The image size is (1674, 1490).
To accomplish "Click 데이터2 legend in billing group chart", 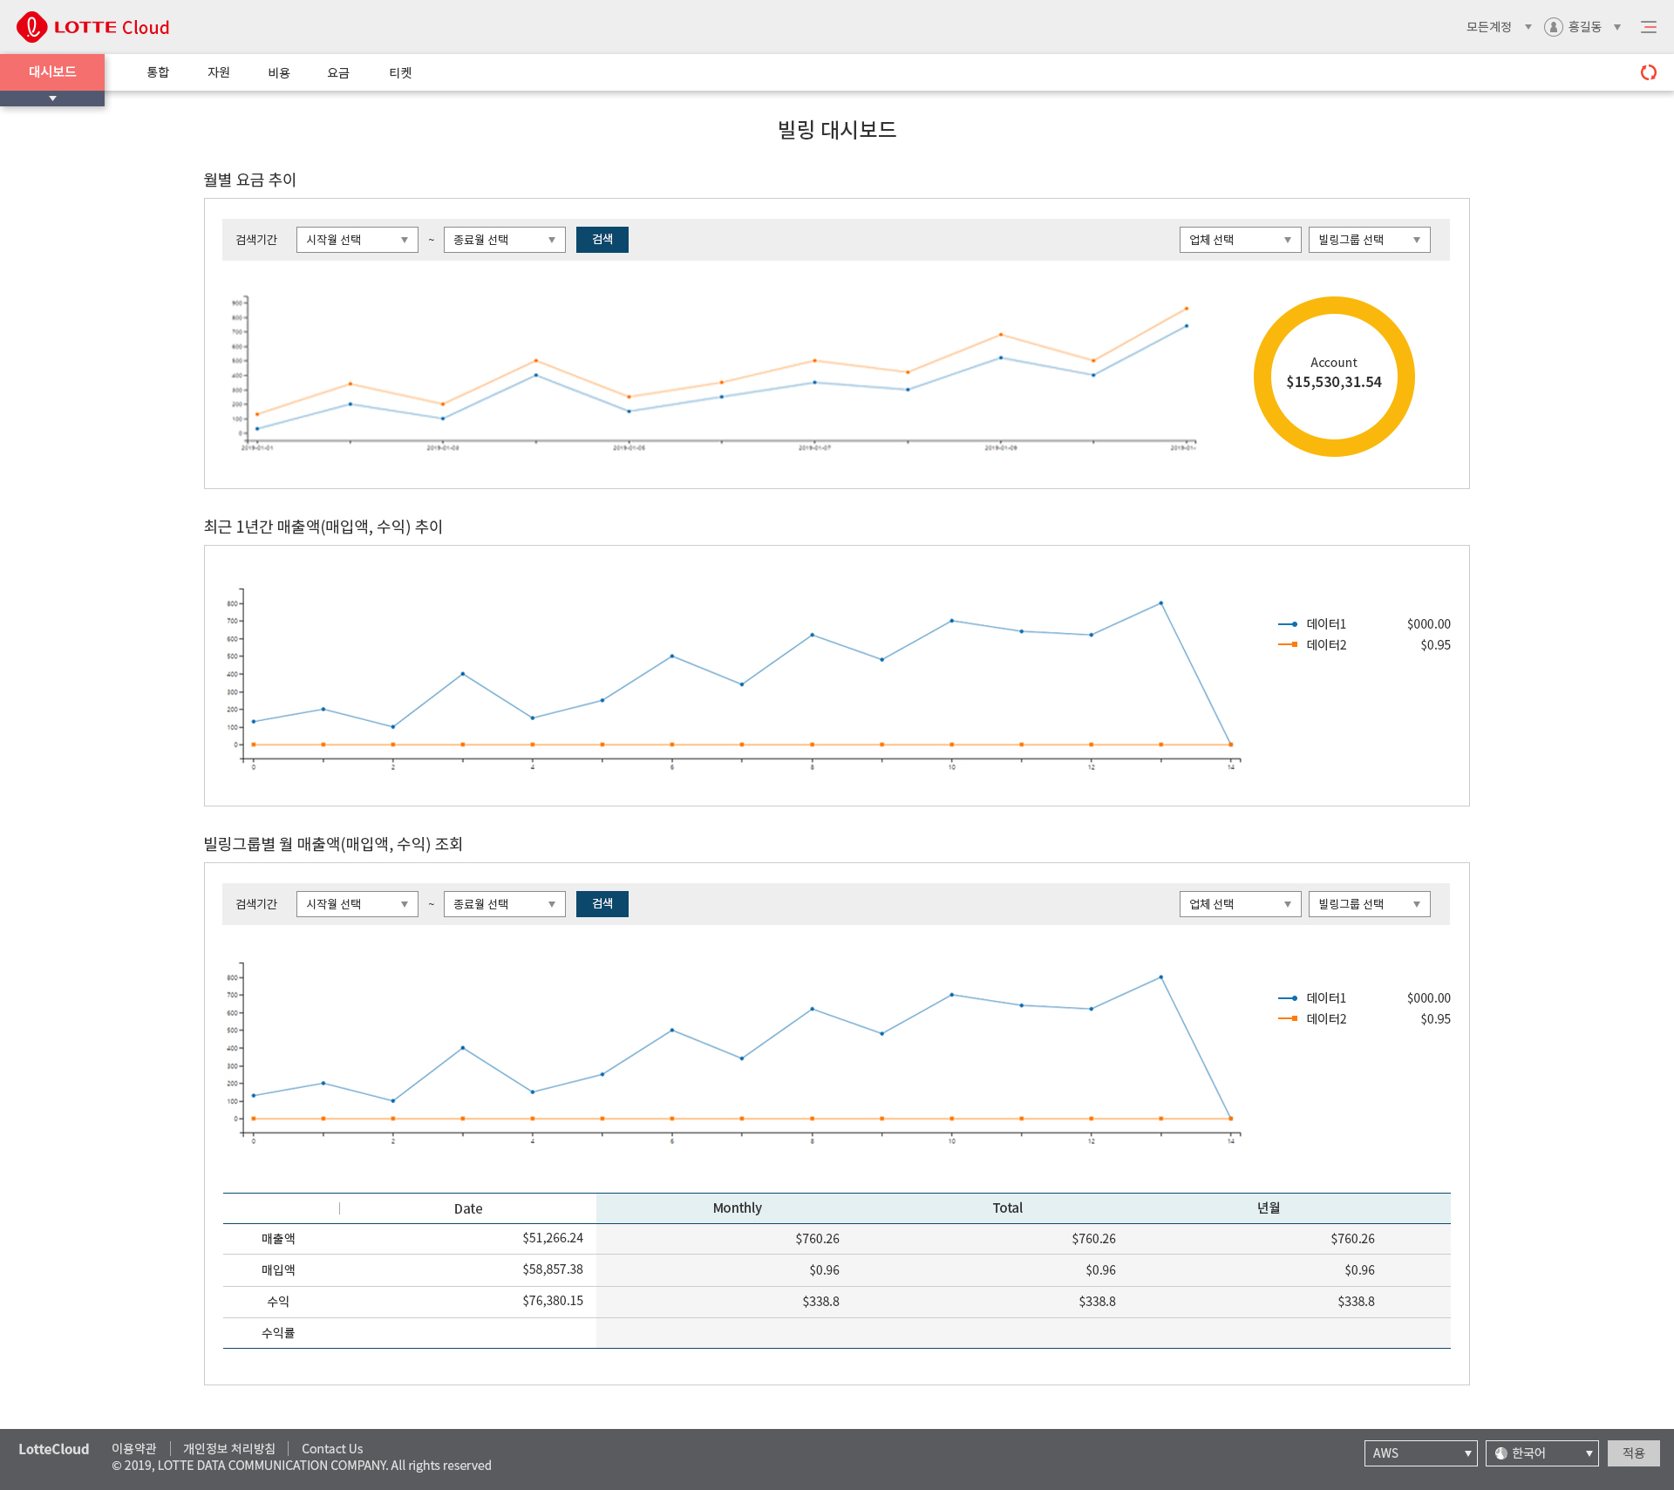I will [x=1312, y=1019].
